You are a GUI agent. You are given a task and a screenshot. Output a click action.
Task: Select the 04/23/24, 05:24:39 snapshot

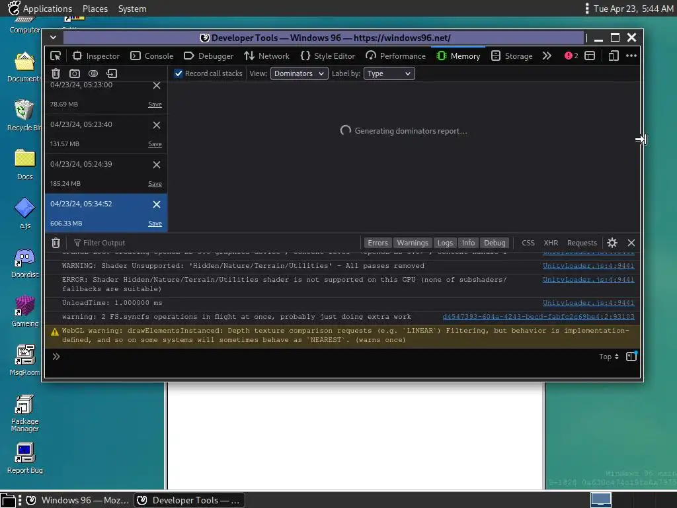coord(106,174)
